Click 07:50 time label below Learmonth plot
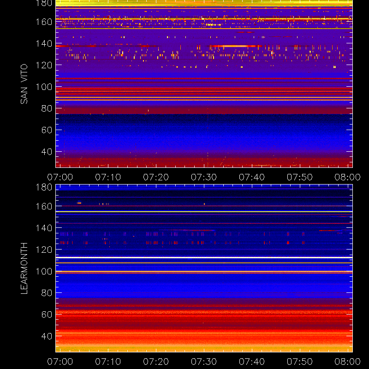369x369 pixels. point(300,362)
